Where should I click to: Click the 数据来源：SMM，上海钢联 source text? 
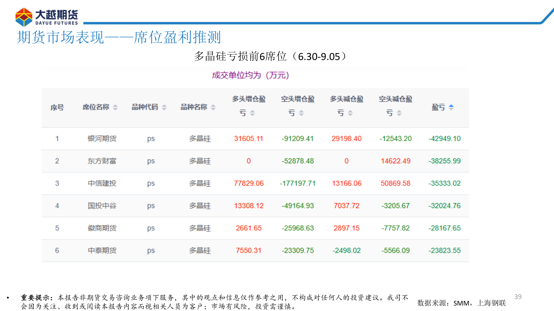click(x=462, y=303)
